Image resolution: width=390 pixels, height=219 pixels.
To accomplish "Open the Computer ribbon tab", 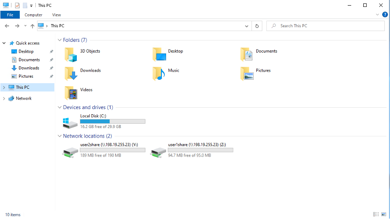I will pyautogui.click(x=33, y=15).
